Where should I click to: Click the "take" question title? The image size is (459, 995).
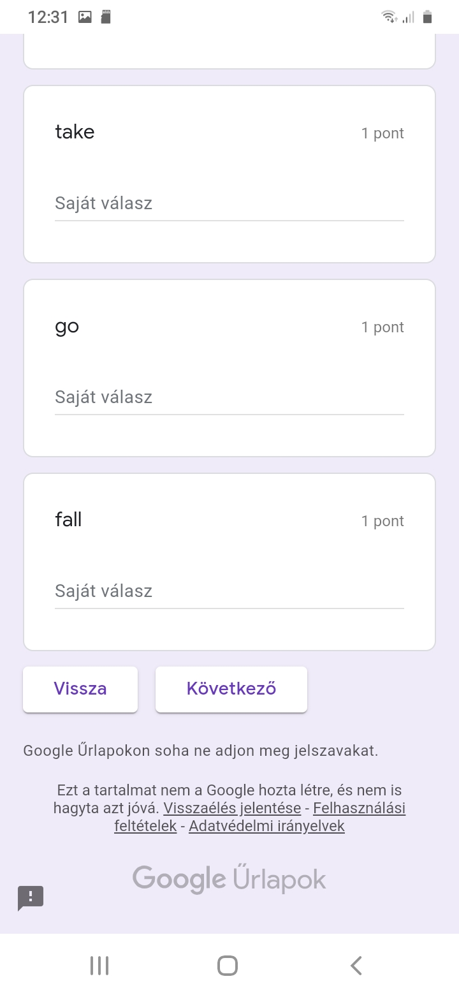75,132
